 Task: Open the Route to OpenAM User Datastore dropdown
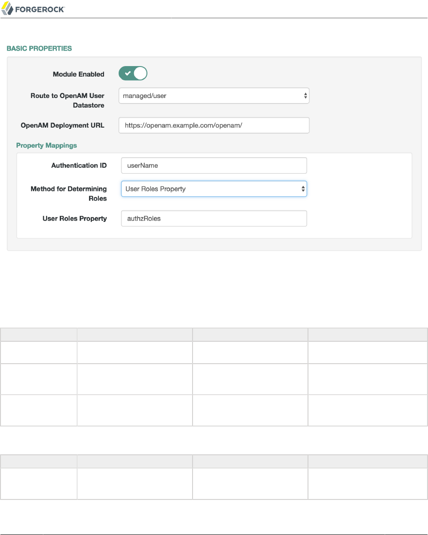coord(214,96)
